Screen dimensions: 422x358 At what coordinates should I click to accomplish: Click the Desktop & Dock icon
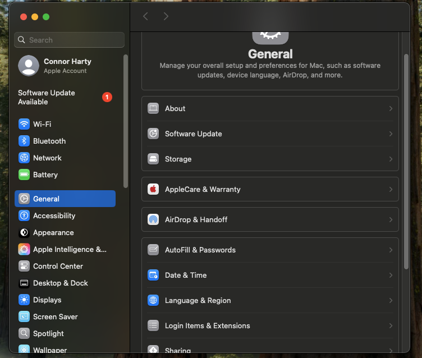(x=24, y=283)
